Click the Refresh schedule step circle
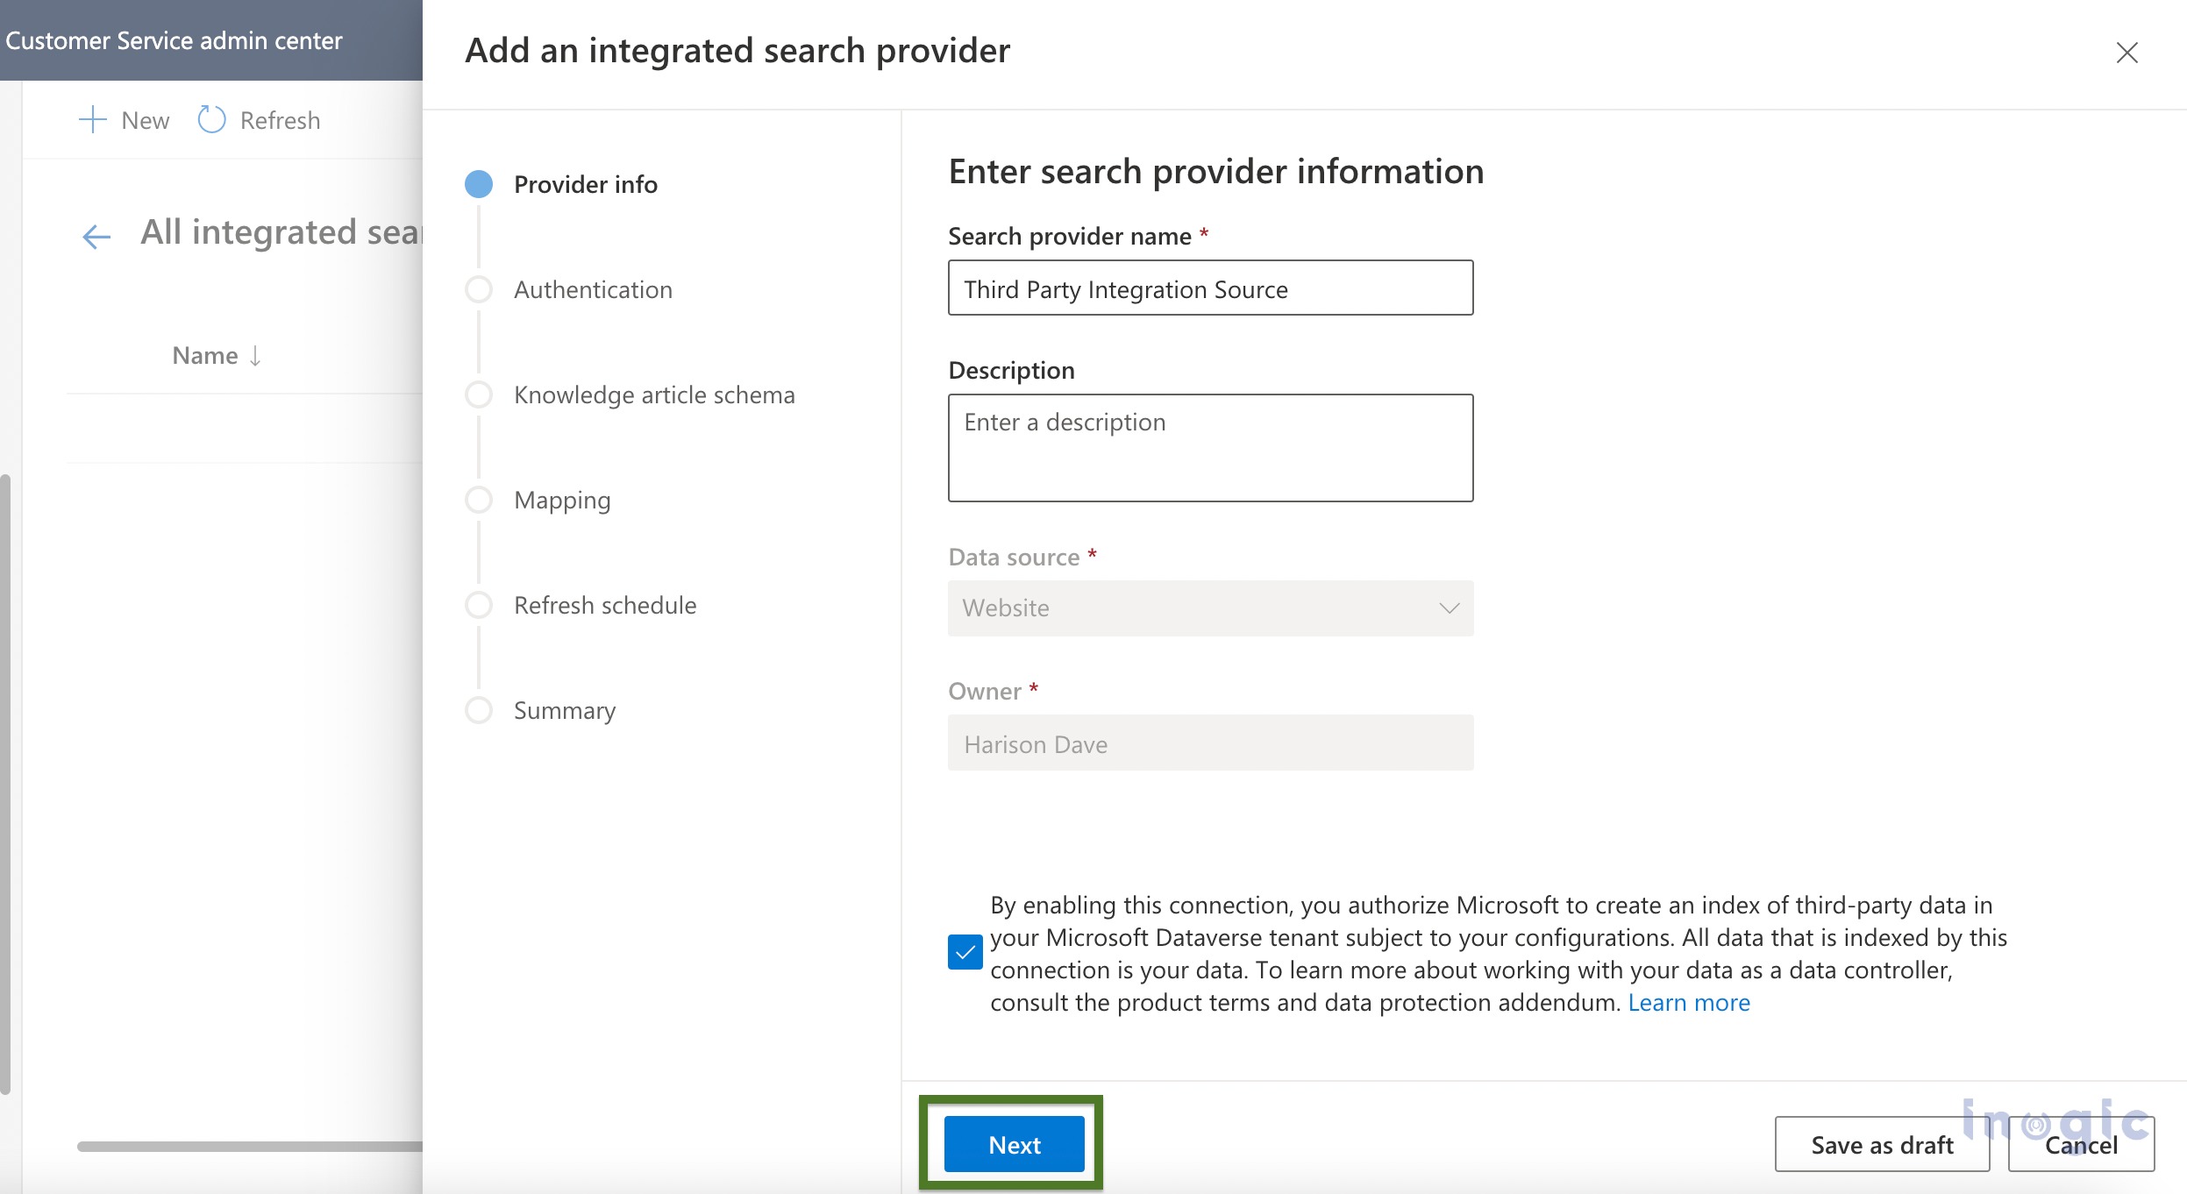Screen dimensions: 2187x1194 479,605
